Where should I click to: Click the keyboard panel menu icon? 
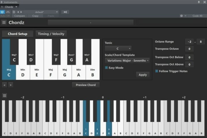(5, 96)
